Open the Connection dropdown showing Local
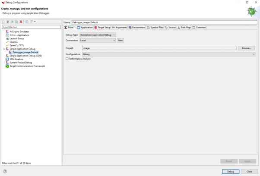 pyautogui.click(x=98, y=41)
